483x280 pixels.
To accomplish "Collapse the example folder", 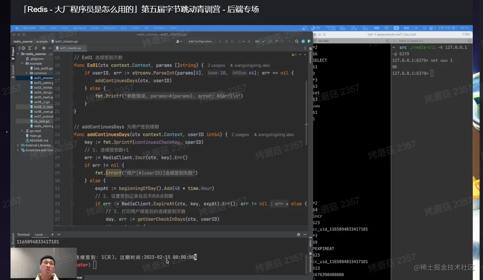I will pyautogui.click(x=23, y=63).
